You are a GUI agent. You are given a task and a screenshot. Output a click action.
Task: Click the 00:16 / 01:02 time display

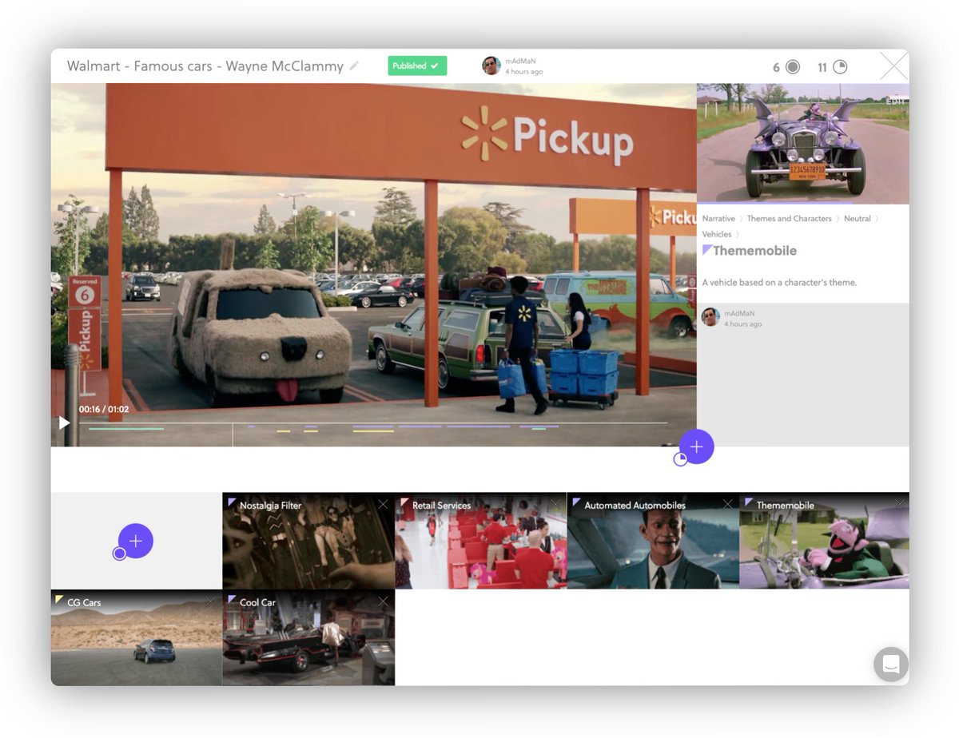(x=104, y=410)
